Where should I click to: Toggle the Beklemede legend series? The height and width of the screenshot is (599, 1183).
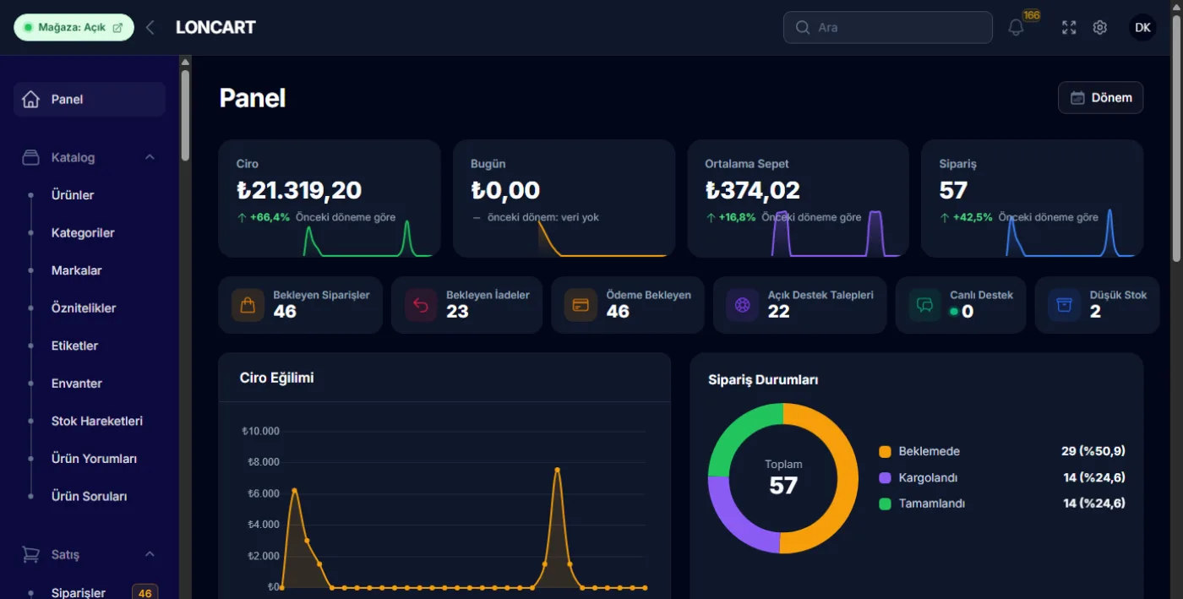tap(919, 451)
